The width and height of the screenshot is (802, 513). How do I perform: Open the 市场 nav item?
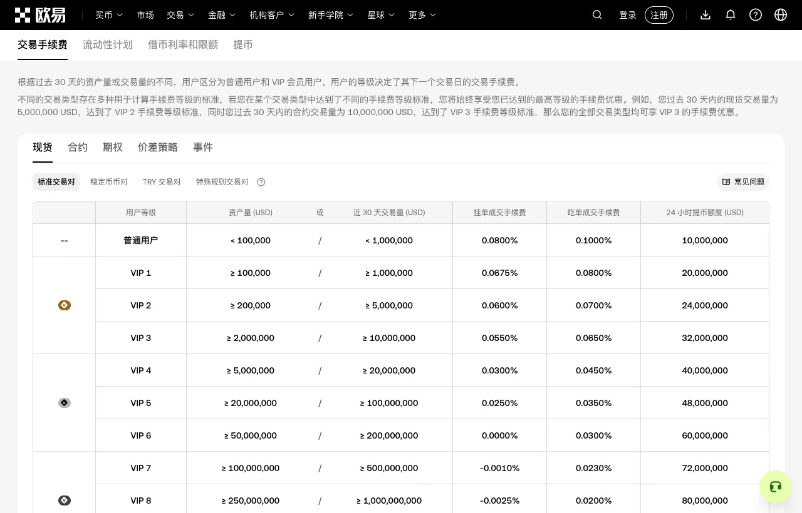click(145, 15)
